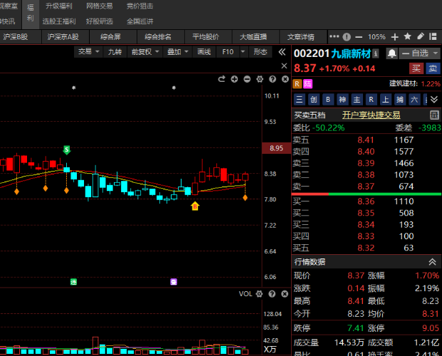442x356 pixels.
Task: Open the 叠加 dropdown
Action: [177, 52]
